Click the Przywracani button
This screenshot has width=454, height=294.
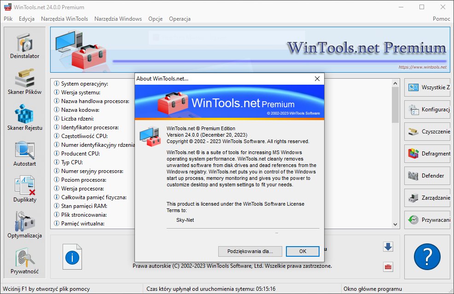427,220
